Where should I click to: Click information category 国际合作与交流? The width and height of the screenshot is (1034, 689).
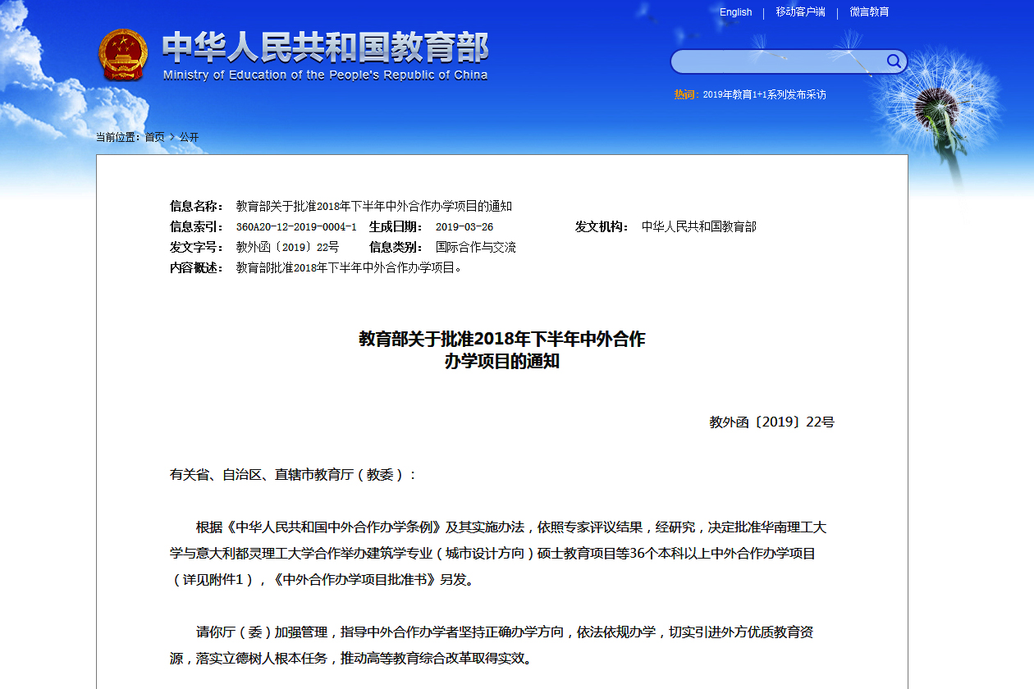tap(476, 247)
